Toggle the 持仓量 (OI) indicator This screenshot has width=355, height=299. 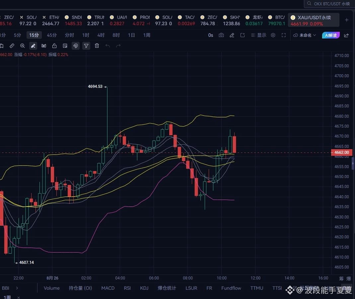pos(80,288)
